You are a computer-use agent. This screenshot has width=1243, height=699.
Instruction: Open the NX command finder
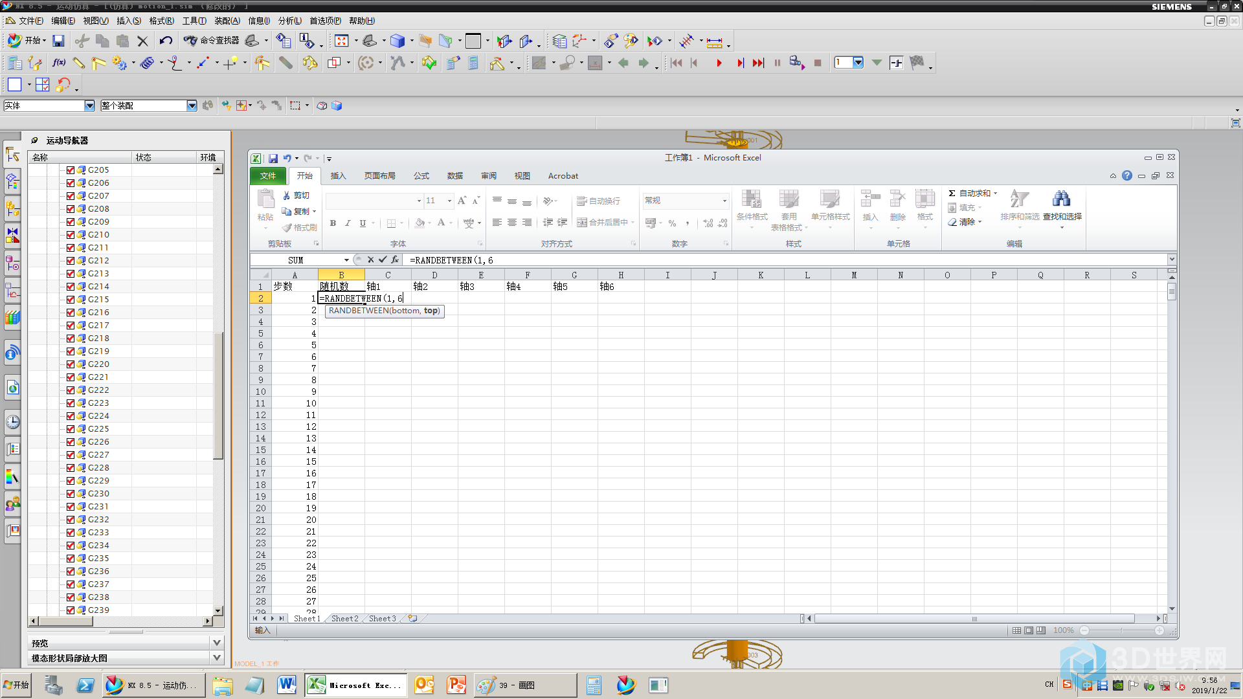coord(211,41)
